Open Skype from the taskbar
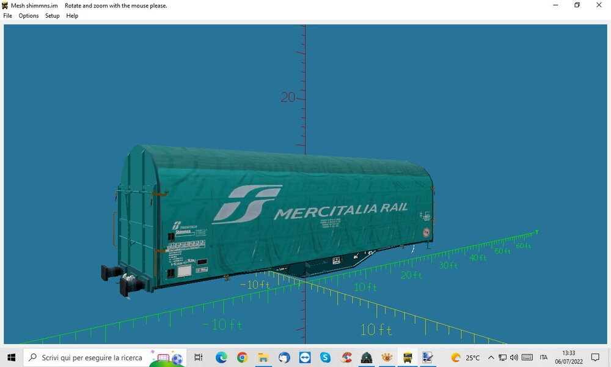The image size is (611, 367). [x=326, y=357]
